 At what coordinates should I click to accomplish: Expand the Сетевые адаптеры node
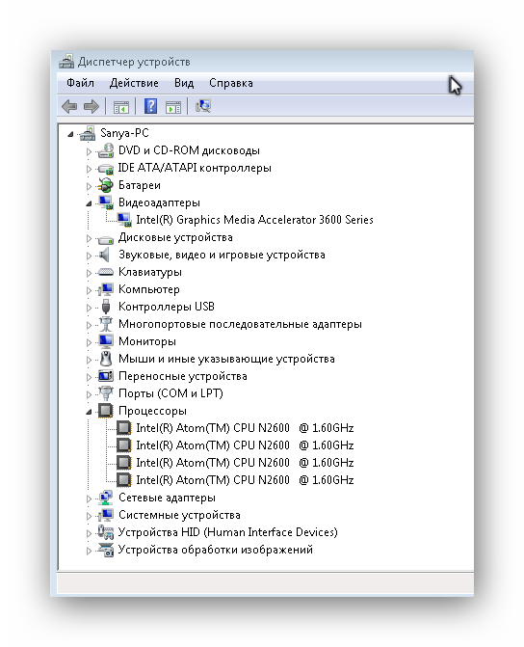coord(89,499)
